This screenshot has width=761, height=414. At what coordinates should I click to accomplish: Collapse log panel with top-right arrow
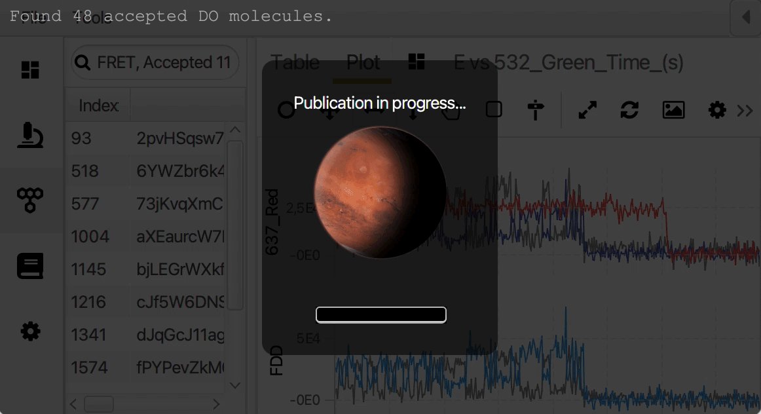click(746, 17)
